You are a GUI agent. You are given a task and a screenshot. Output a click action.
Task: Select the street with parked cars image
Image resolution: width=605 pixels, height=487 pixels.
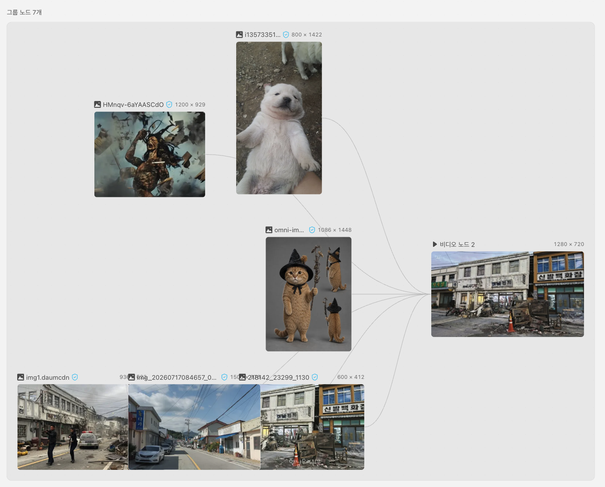(194, 427)
